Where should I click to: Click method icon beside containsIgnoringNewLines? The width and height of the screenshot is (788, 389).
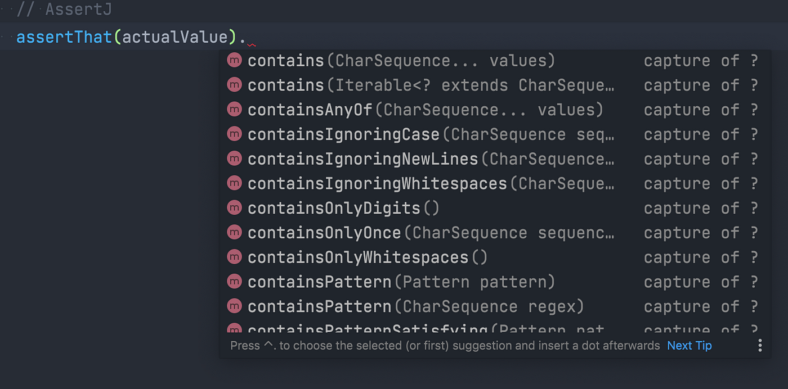(x=234, y=159)
